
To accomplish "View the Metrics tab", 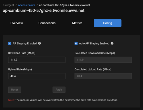I will (x=77, y=23).
